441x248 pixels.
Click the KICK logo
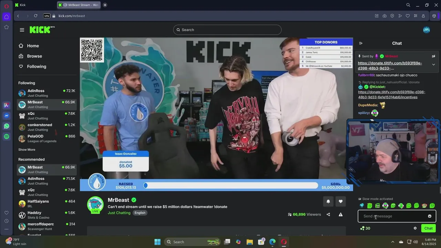point(42,30)
